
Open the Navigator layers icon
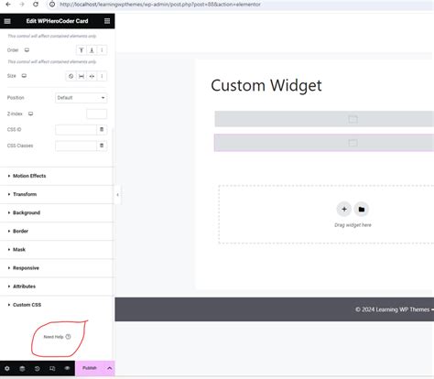22,368
